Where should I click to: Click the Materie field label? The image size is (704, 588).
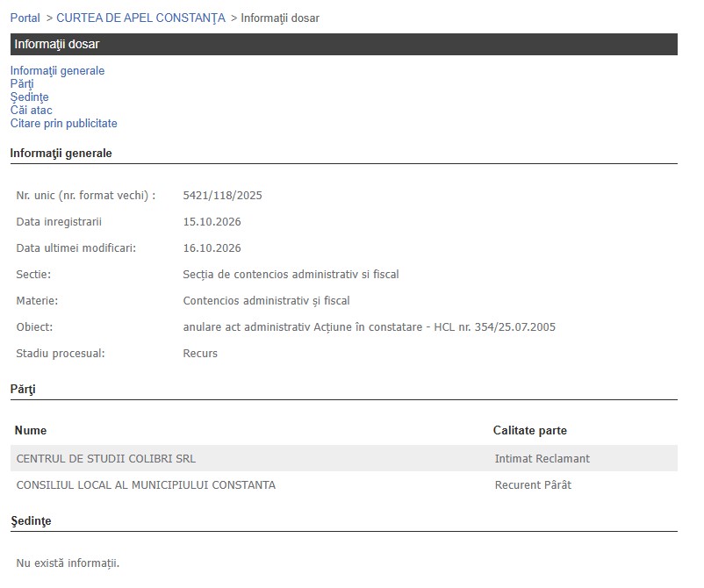(37, 301)
